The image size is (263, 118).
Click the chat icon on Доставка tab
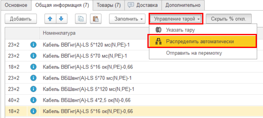pos(131,5)
